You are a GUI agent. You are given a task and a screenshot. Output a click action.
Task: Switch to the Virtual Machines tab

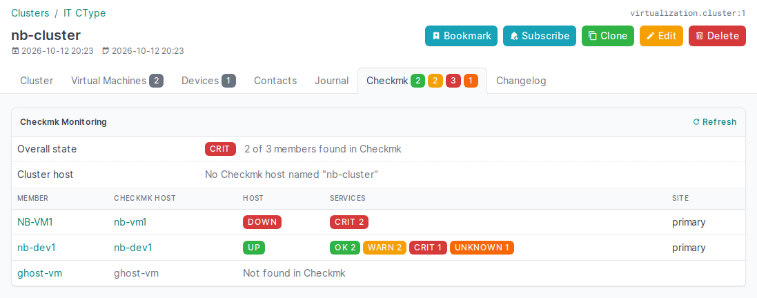[117, 81]
